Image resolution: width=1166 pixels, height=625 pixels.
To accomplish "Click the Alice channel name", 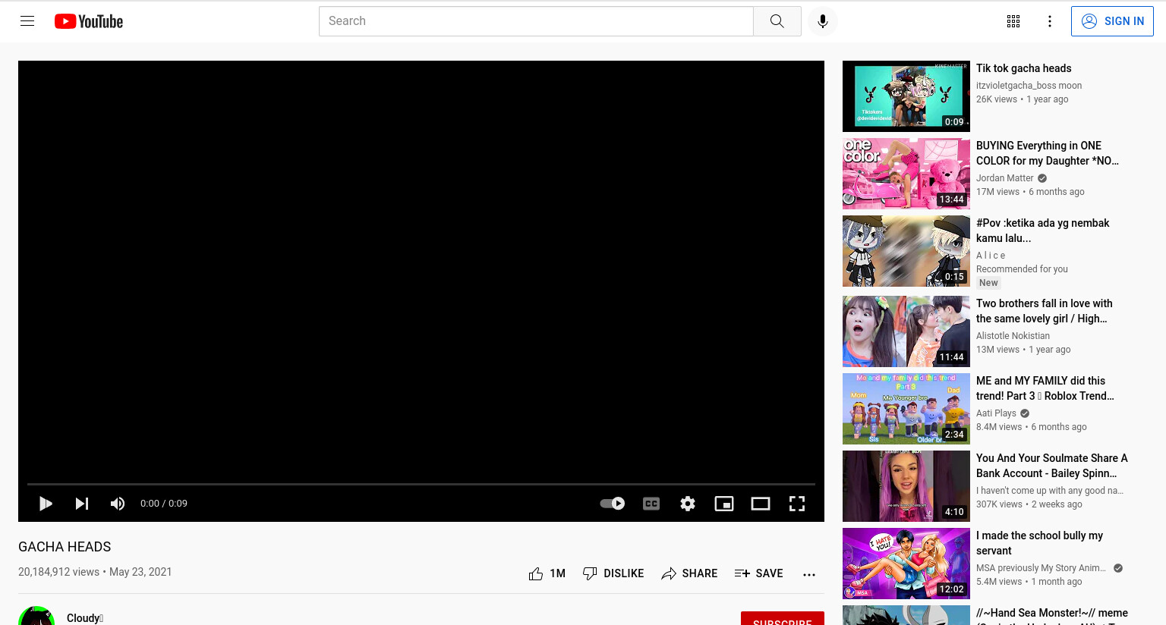I will pos(991,256).
